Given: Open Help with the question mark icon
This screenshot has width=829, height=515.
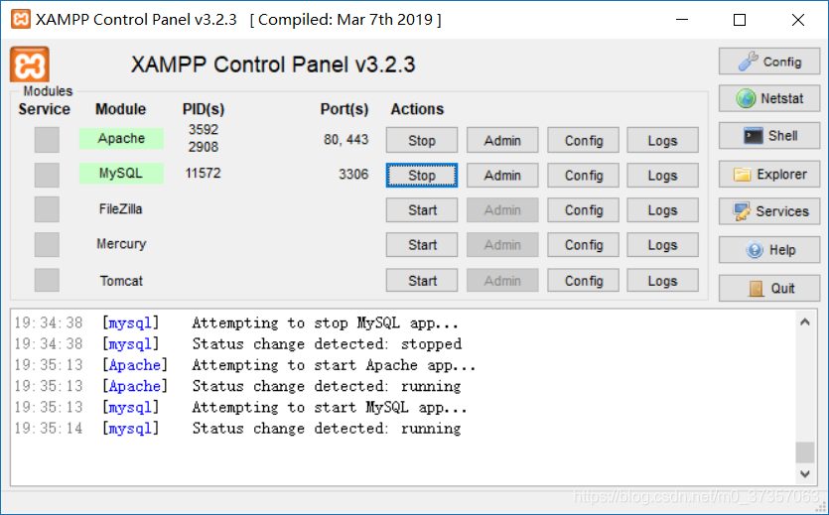Looking at the screenshot, I should (x=769, y=250).
